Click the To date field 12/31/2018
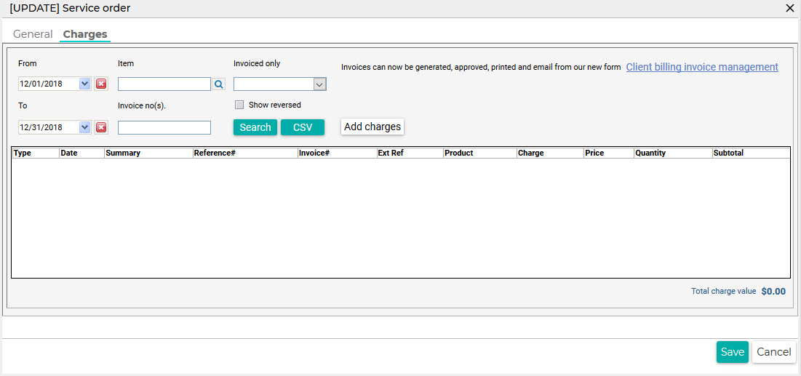The width and height of the screenshot is (801, 376). pyautogui.click(x=49, y=127)
